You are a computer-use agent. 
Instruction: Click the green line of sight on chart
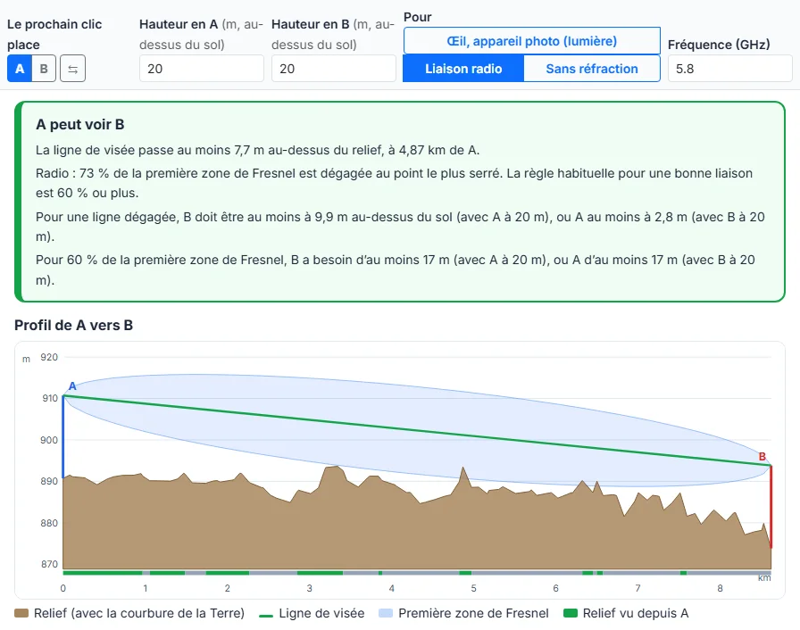pos(417,430)
